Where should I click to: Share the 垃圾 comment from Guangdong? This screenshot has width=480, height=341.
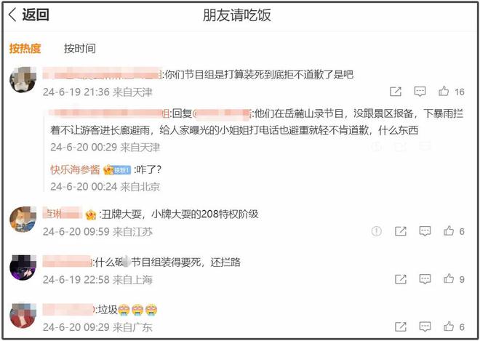pos(401,326)
